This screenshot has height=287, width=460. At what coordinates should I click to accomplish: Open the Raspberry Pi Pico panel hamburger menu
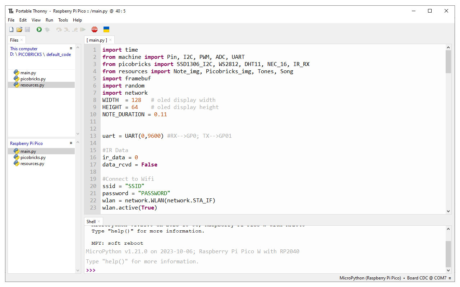[x=71, y=143]
